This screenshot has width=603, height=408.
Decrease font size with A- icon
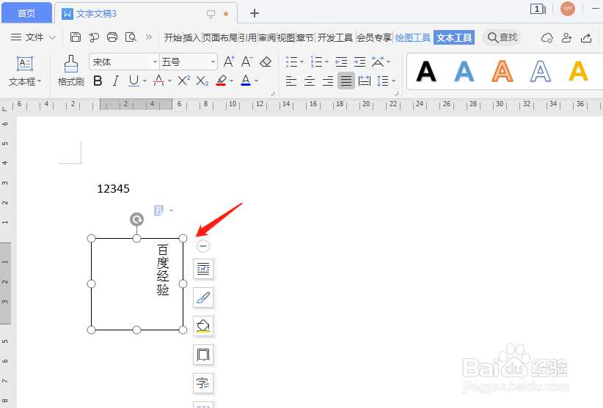point(246,62)
